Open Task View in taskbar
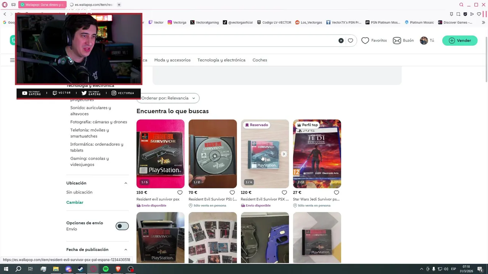Image resolution: width=488 pixels, height=274 pixels. click(30, 269)
